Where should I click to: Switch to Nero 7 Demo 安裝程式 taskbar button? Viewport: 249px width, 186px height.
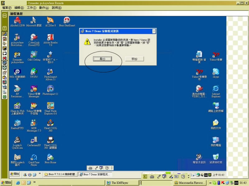tap(95, 174)
